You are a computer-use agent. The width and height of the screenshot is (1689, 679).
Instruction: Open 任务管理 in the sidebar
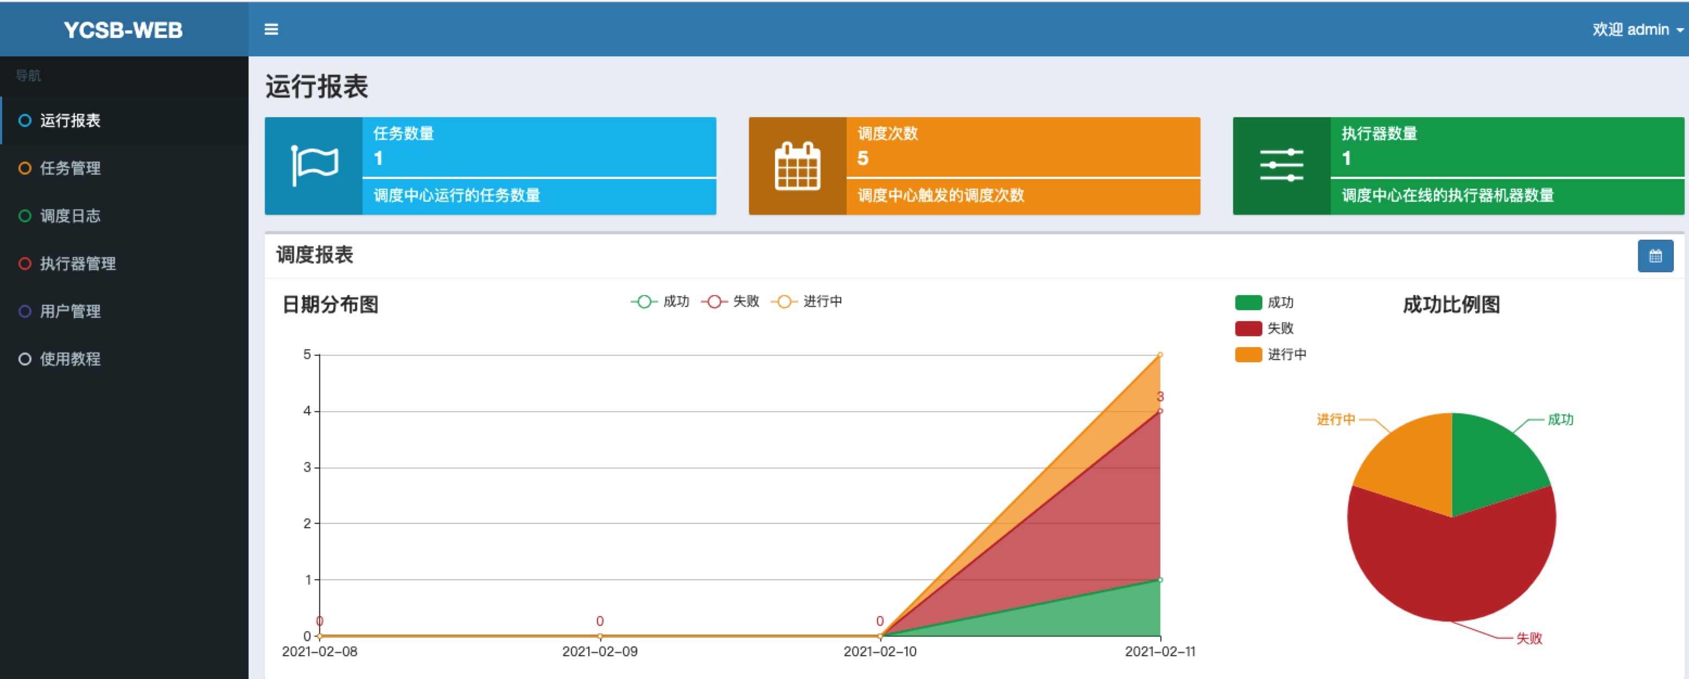click(x=125, y=169)
